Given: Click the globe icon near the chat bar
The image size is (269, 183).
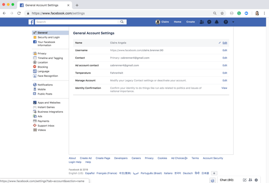Looking at the screenshot, I should click(x=213, y=180).
